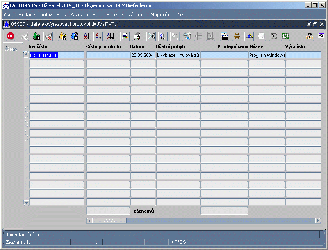The width and height of the screenshot is (328, 250).
Task: Click the context help question mark icon
Action: 321,36
